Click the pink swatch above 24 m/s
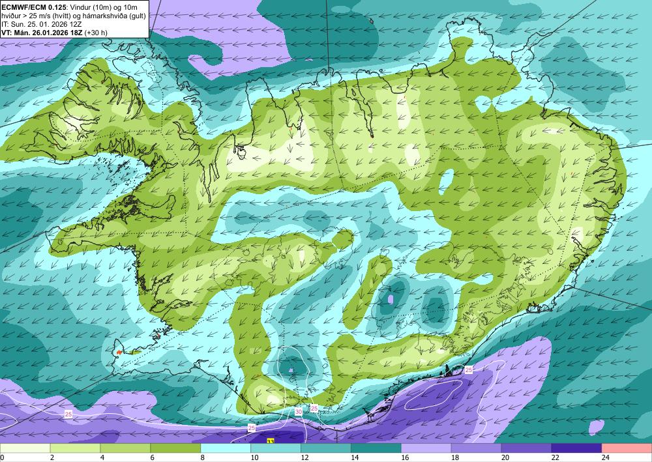The image size is (652, 462). [x=627, y=448]
